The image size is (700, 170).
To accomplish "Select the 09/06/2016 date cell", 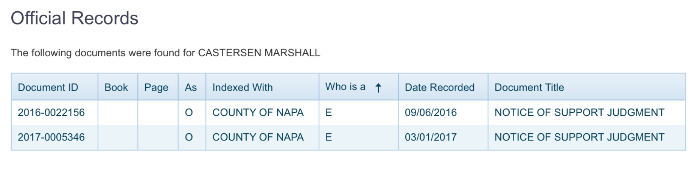I will tap(431, 112).
